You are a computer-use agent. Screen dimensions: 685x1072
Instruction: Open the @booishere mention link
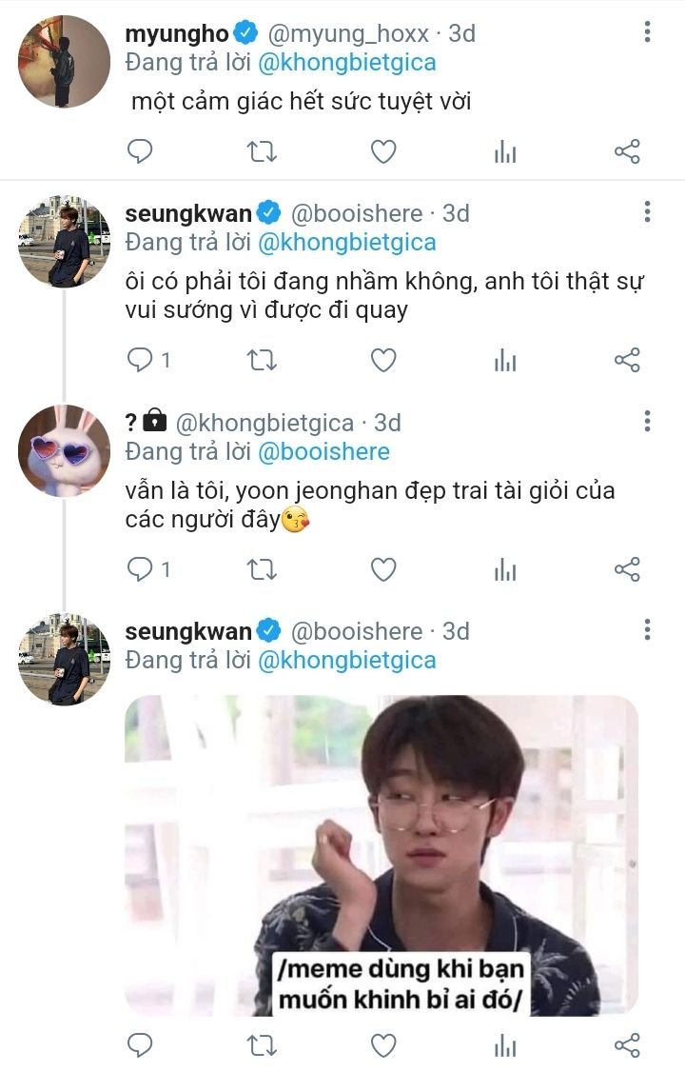pyautogui.click(x=323, y=451)
